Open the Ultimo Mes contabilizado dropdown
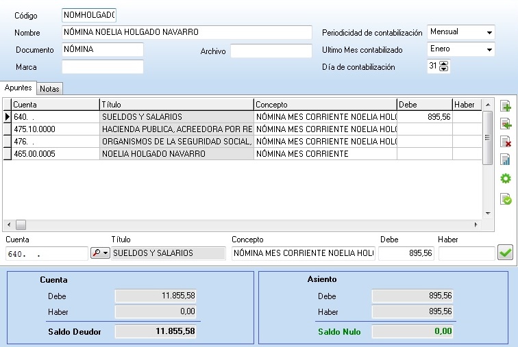 489,49
